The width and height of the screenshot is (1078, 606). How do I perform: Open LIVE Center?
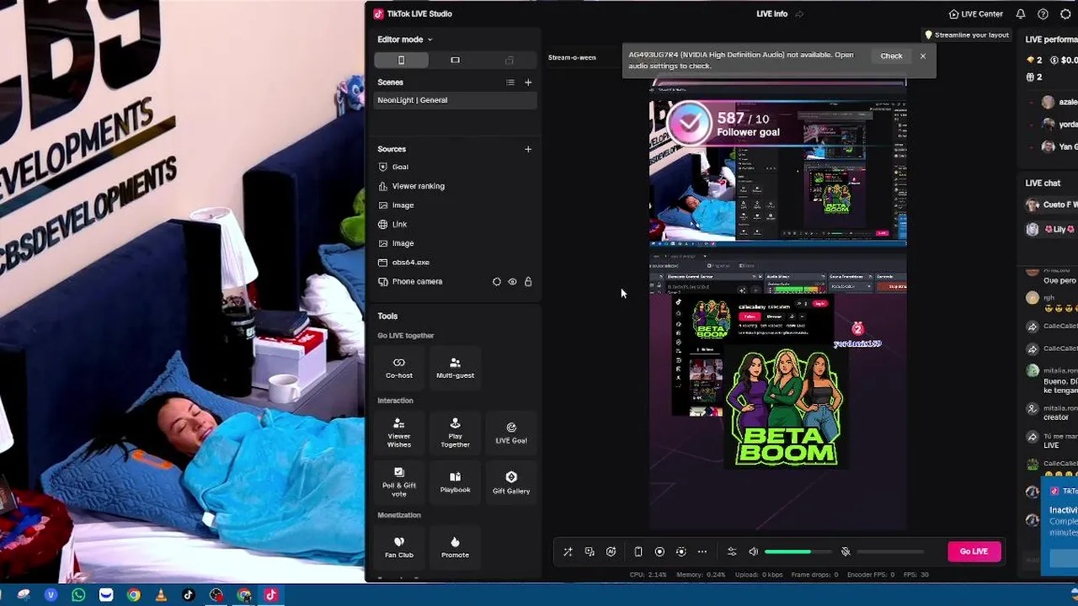tap(975, 13)
